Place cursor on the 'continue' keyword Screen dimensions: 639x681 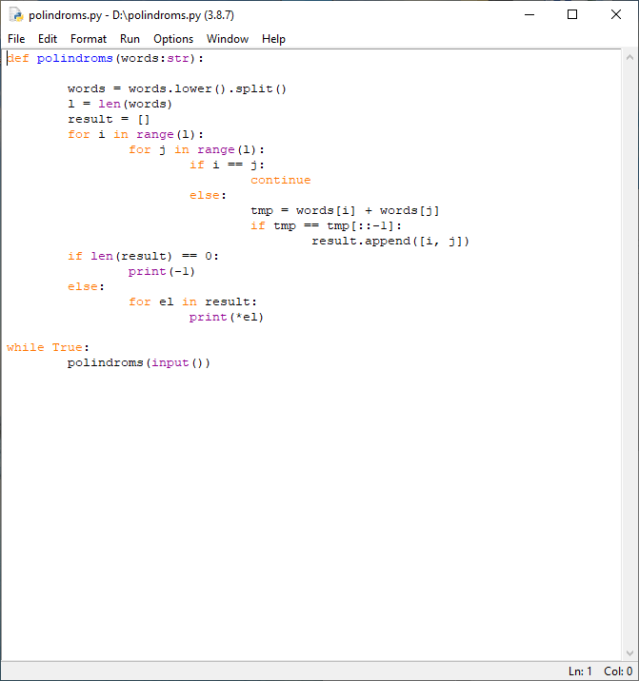coord(280,181)
